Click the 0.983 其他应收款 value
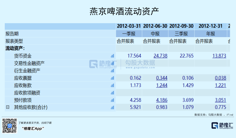The height and width of the screenshot is (138, 236). tap(162, 107)
